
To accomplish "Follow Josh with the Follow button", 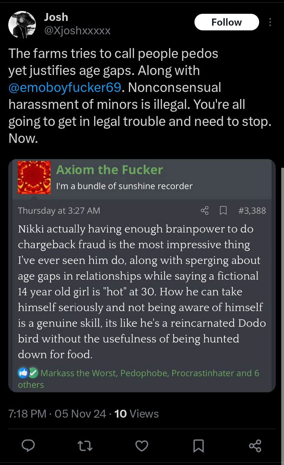I will click(x=226, y=22).
